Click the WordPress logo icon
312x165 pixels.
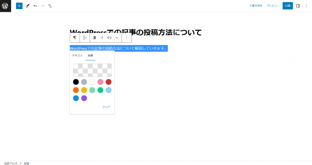[x=6, y=6]
